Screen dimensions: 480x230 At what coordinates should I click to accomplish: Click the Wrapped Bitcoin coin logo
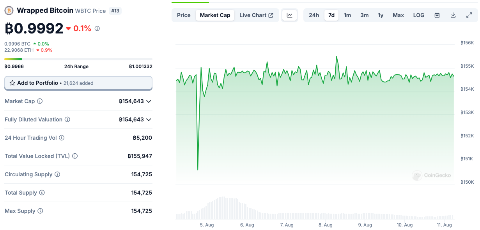tap(9, 11)
